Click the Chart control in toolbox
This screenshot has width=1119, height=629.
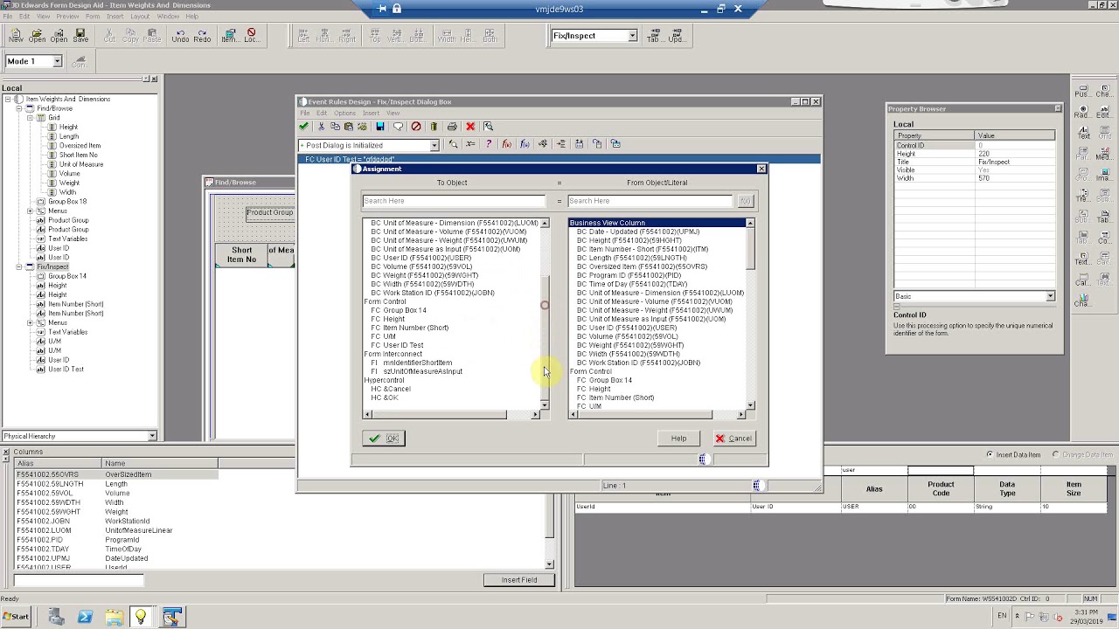(x=1083, y=301)
